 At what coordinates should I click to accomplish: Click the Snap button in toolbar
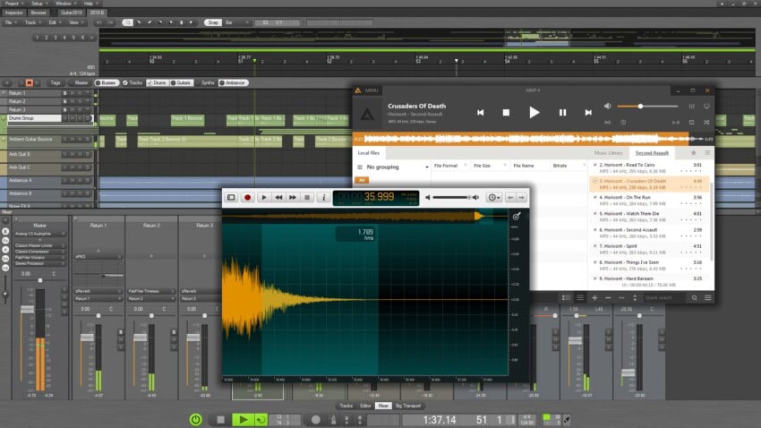point(212,21)
